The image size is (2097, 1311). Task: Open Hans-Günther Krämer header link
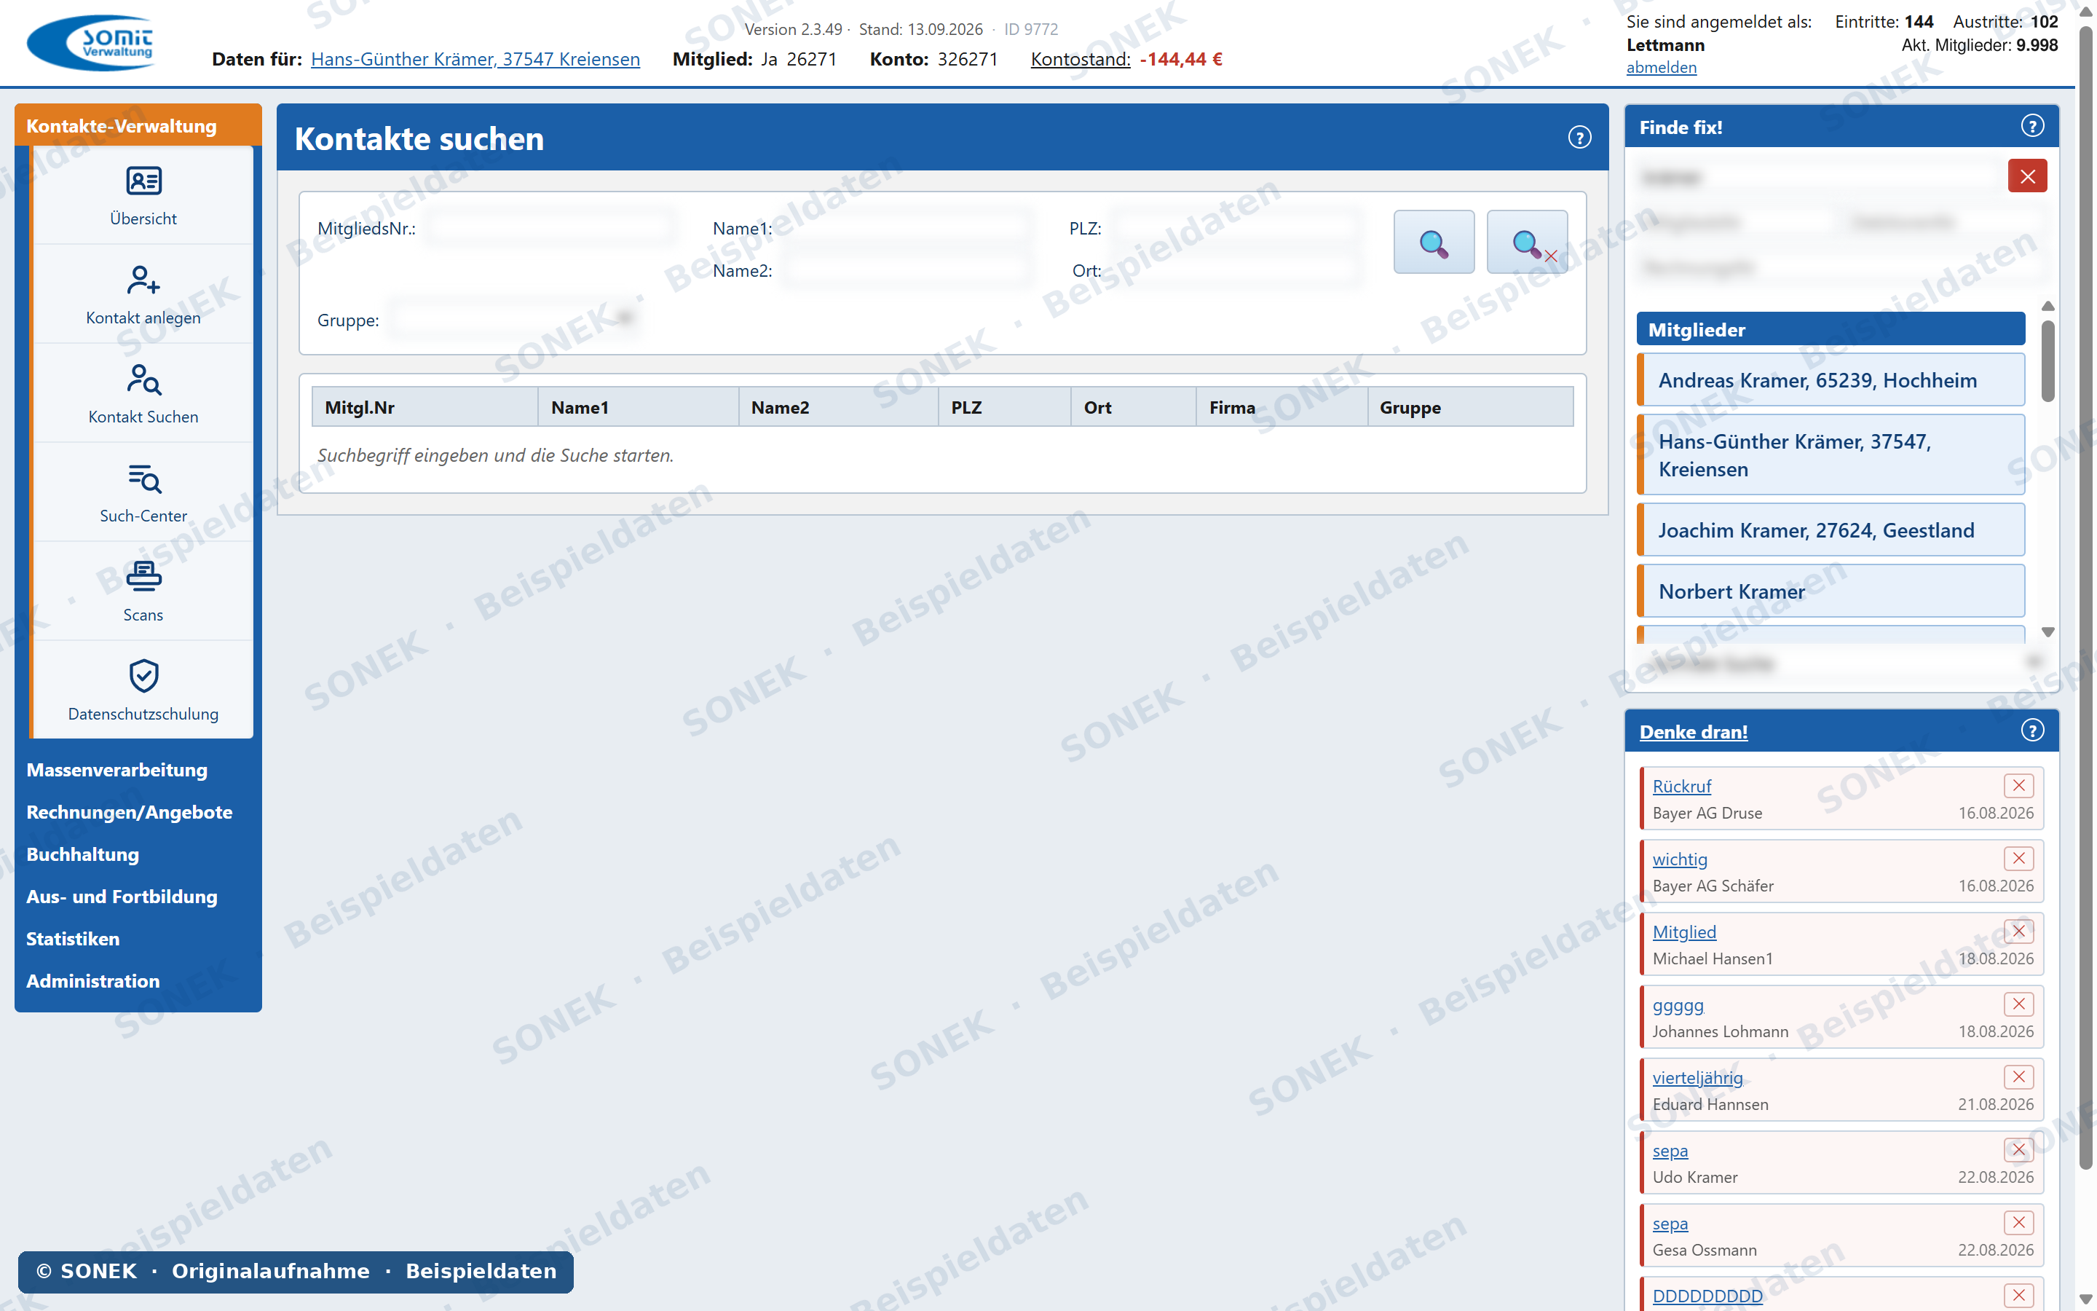coord(475,59)
